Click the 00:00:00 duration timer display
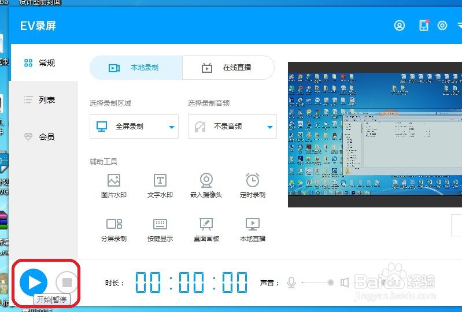The width and height of the screenshot is (462, 312). tap(191, 283)
